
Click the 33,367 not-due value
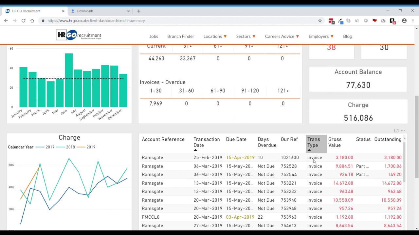click(188, 58)
